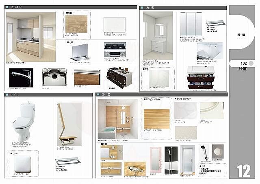Open the キッチン section header
Image resolution: width=260 pixels, height=184 pixels.
[17, 7]
